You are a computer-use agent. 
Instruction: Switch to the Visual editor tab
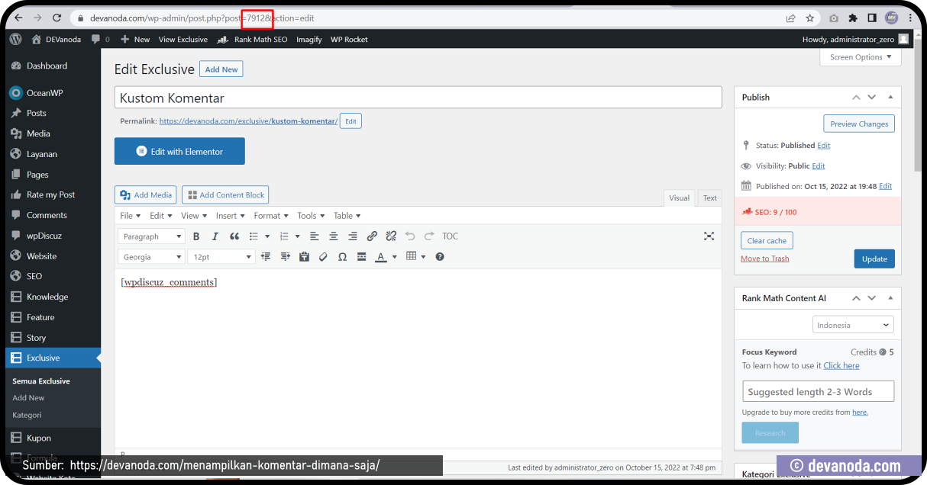coord(679,198)
